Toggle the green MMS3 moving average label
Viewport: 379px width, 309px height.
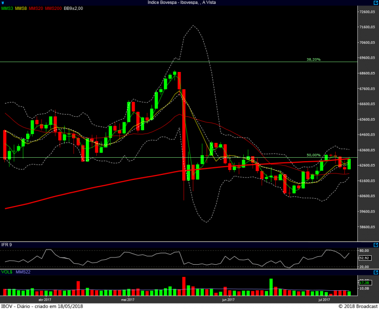tap(7, 8)
